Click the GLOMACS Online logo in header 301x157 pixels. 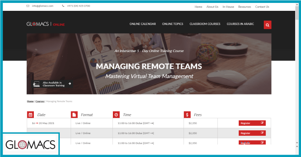46,24
